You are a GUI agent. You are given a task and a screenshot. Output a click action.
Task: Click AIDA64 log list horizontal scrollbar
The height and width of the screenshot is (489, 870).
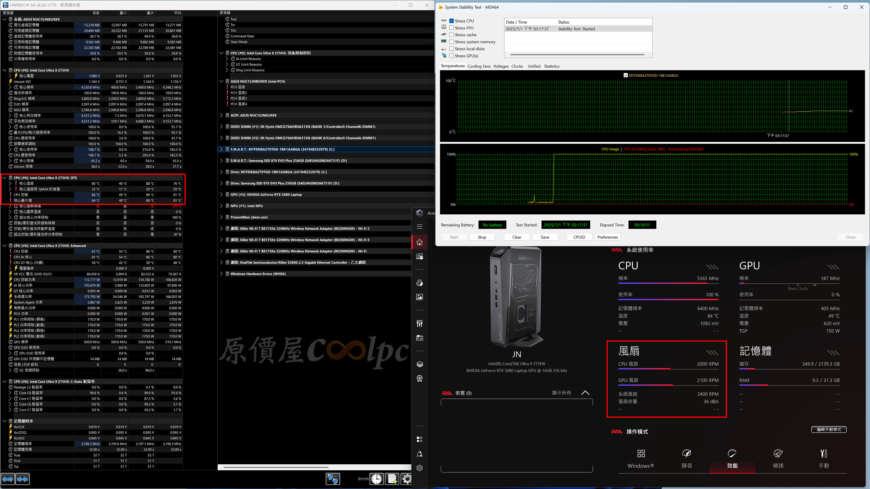click(x=577, y=55)
